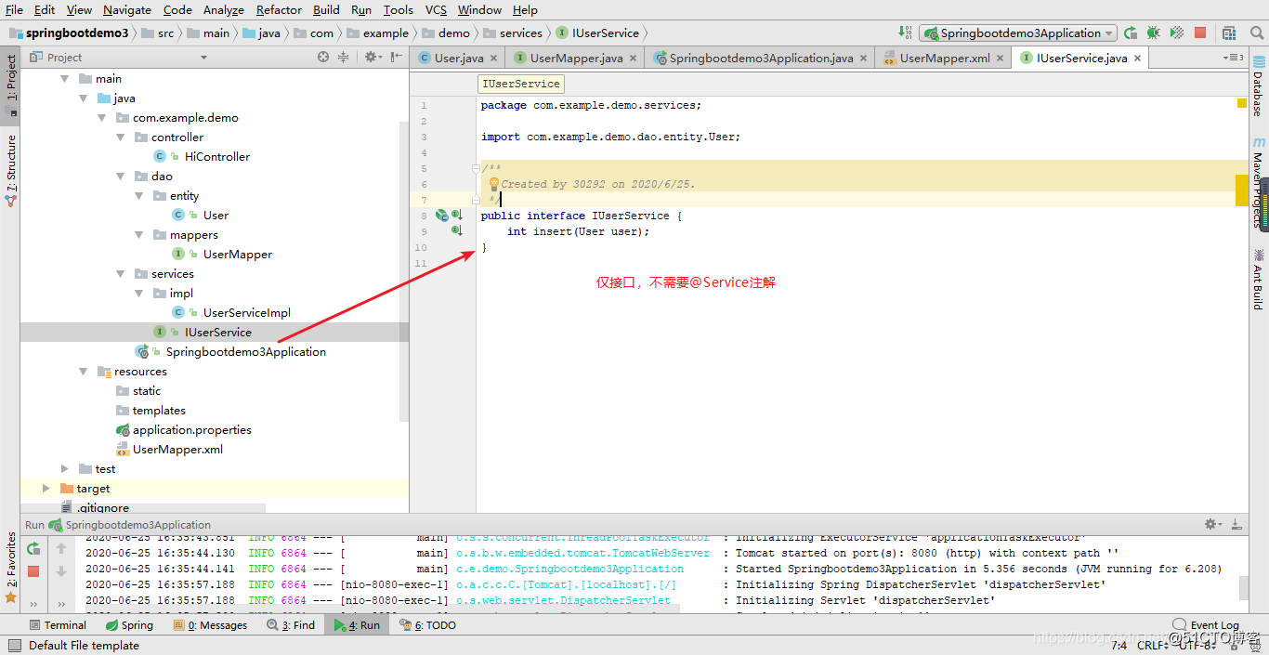Open the 6: TODO tool window

tap(428, 625)
